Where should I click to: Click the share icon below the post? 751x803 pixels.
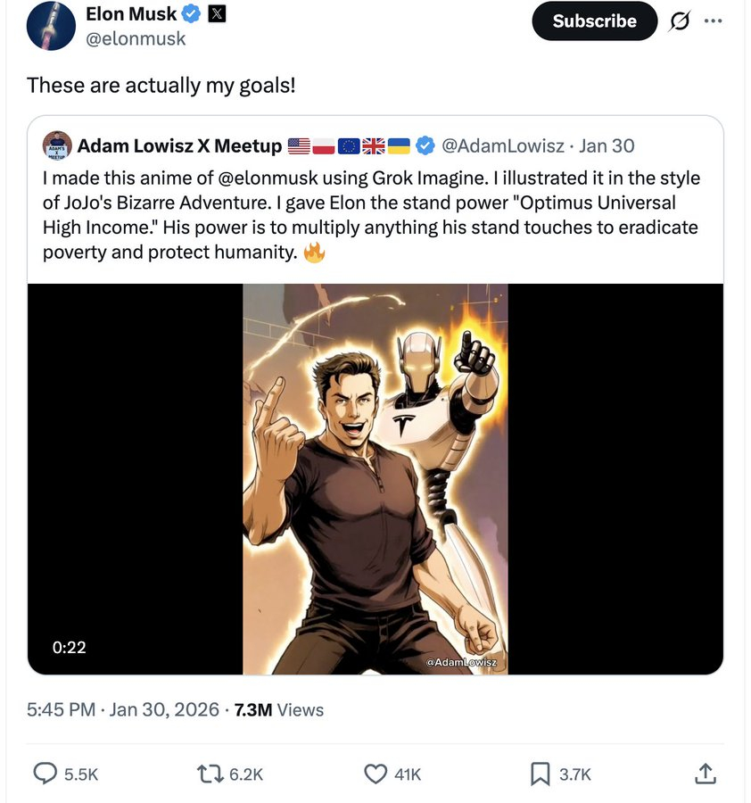coord(705,774)
